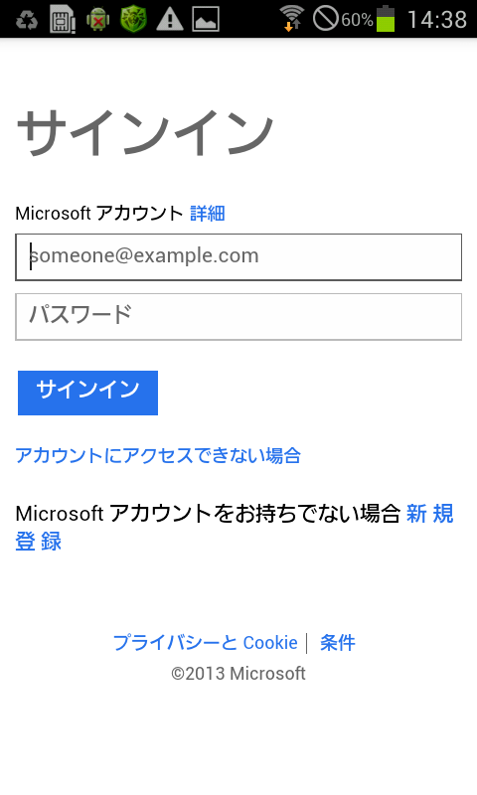Tap the Wi-Fi signal icon
Screen dimensions: 477x795
pos(291,19)
